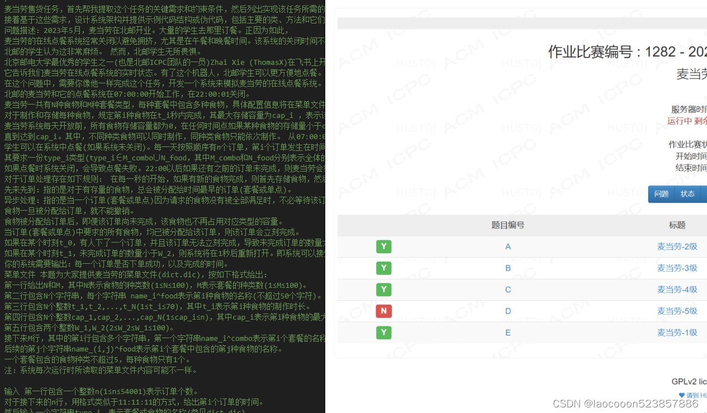Click the red N status badge for problem D
This screenshot has height=413, width=707.
tap(383, 311)
